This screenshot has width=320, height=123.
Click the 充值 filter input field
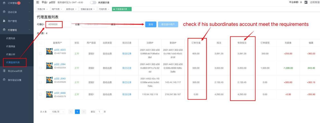(x=95, y=24)
